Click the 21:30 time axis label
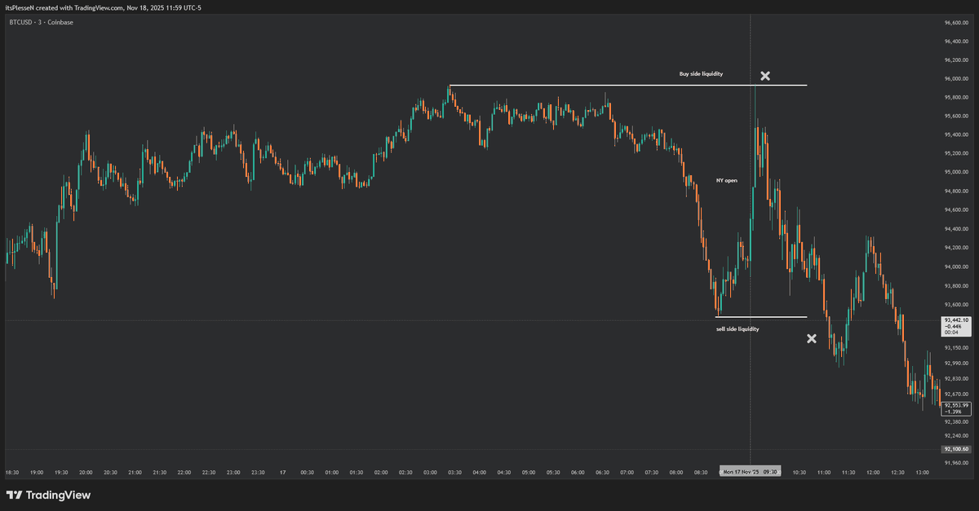This screenshot has height=511, width=979. (160, 472)
